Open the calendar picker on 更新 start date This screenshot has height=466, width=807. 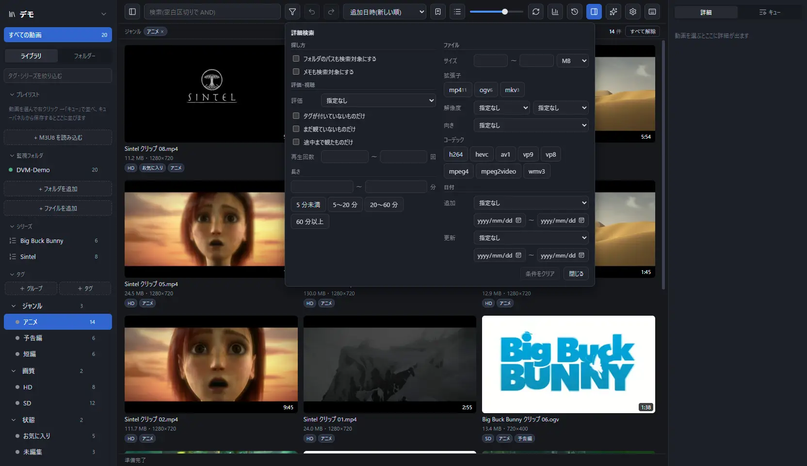(x=518, y=255)
